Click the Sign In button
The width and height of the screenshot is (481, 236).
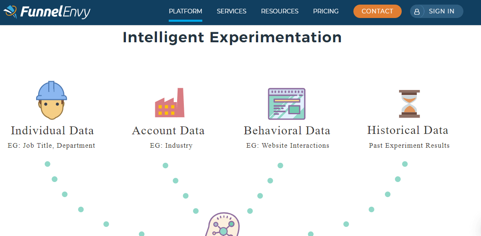click(437, 11)
